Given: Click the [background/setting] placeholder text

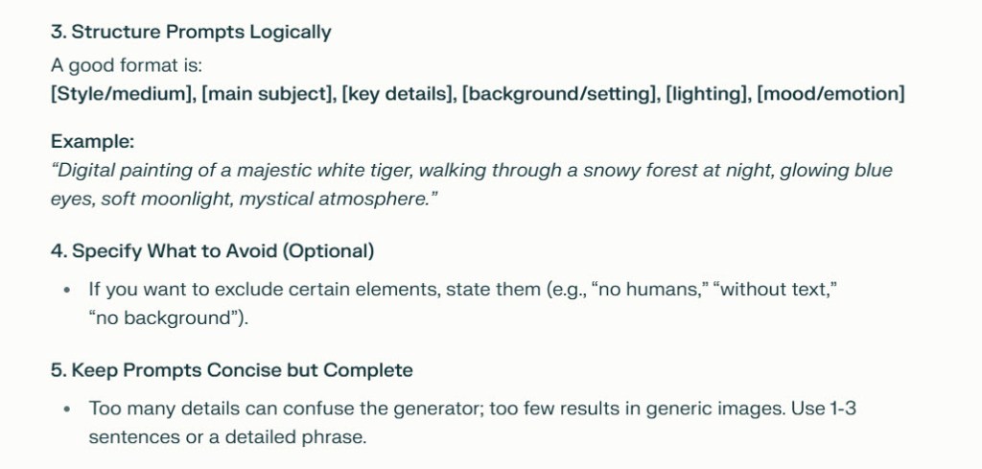Looking at the screenshot, I should (x=559, y=94).
